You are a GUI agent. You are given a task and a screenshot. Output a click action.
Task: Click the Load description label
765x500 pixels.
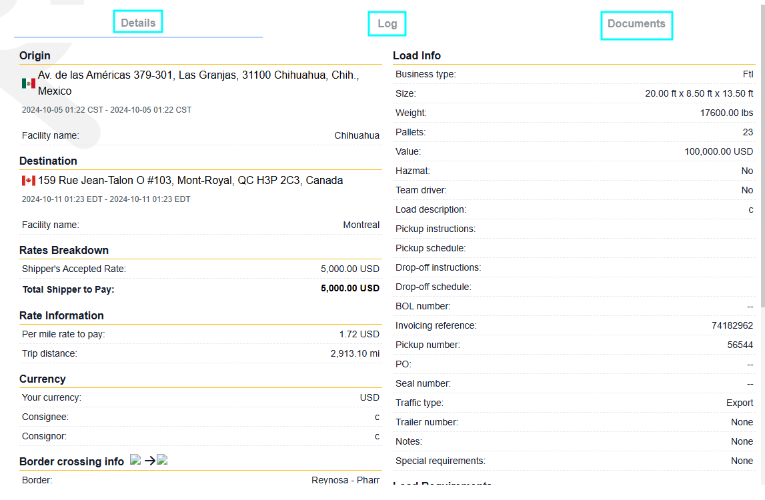[431, 210]
